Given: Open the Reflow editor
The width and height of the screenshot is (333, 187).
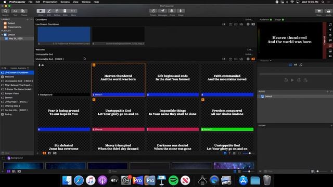Looking at the screenshot, I should point(57,11).
